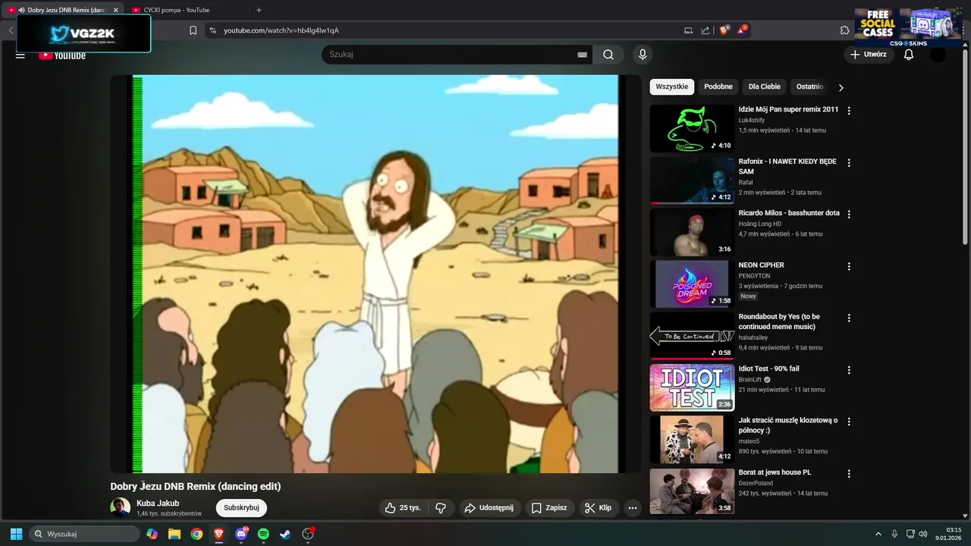Open the YouTube hamburger guide menu
Viewport: 971px width, 546px height.
click(x=20, y=55)
